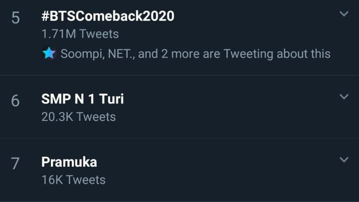
Task: Select the rank number 5
Action: coord(15,18)
